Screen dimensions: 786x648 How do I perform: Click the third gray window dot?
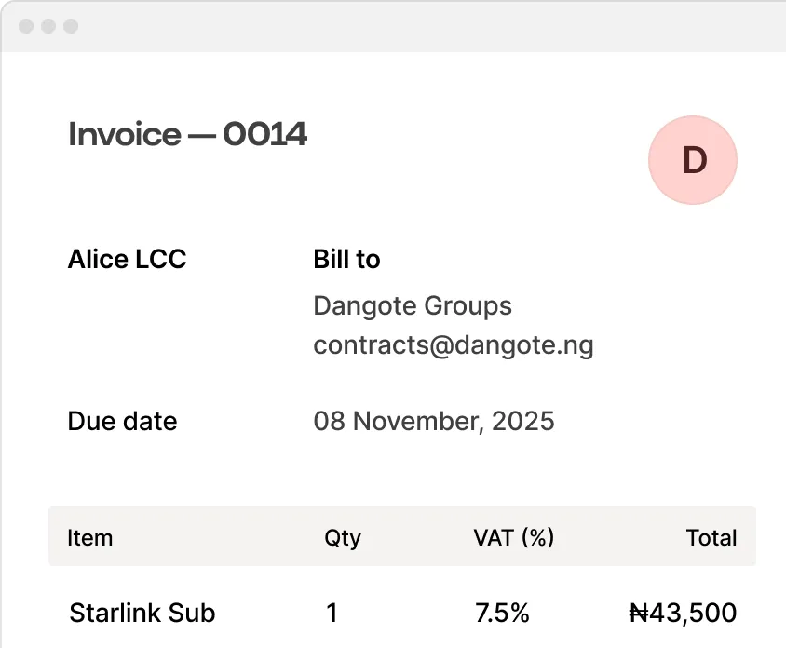pyautogui.click(x=71, y=26)
